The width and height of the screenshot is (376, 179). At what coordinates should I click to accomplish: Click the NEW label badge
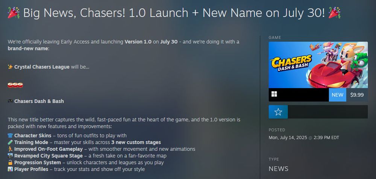pyautogui.click(x=337, y=95)
